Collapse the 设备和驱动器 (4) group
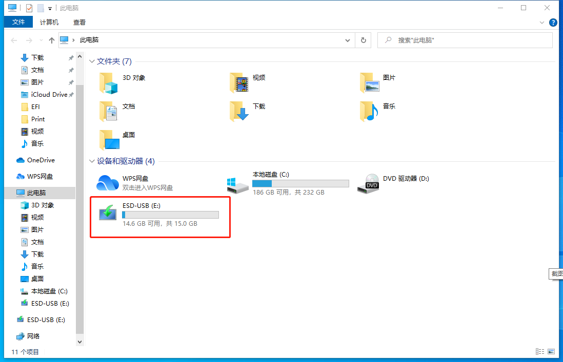This screenshot has width=563, height=362. (92, 161)
